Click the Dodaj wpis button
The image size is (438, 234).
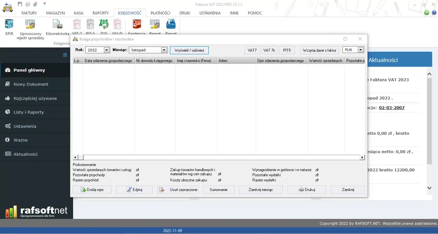(x=92, y=189)
